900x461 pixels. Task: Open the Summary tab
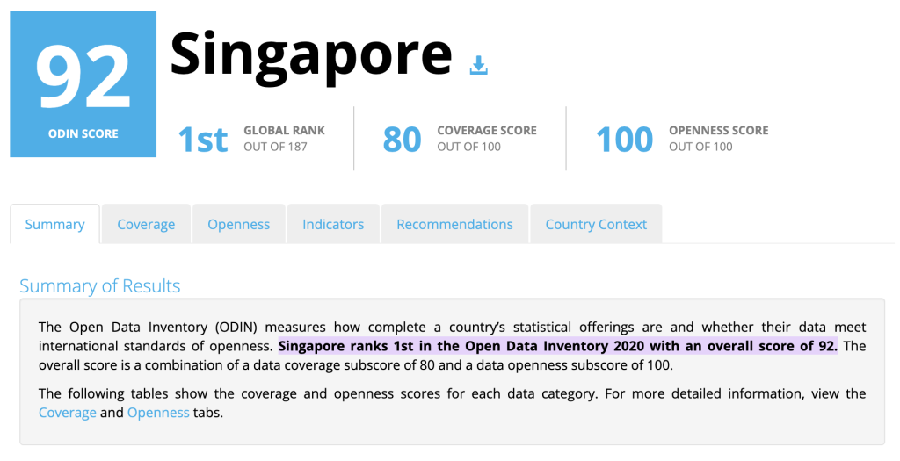click(54, 224)
